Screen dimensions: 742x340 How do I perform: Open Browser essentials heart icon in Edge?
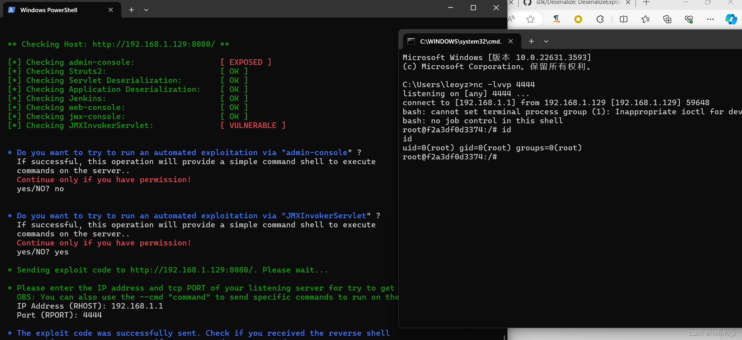689,19
